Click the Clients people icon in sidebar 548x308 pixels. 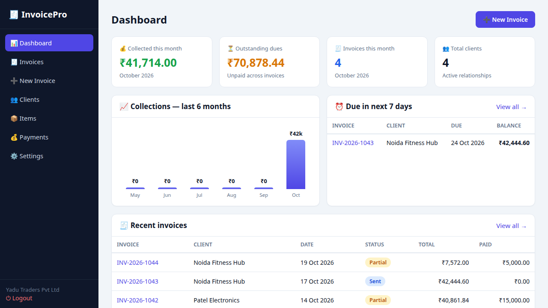tap(14, 100)
